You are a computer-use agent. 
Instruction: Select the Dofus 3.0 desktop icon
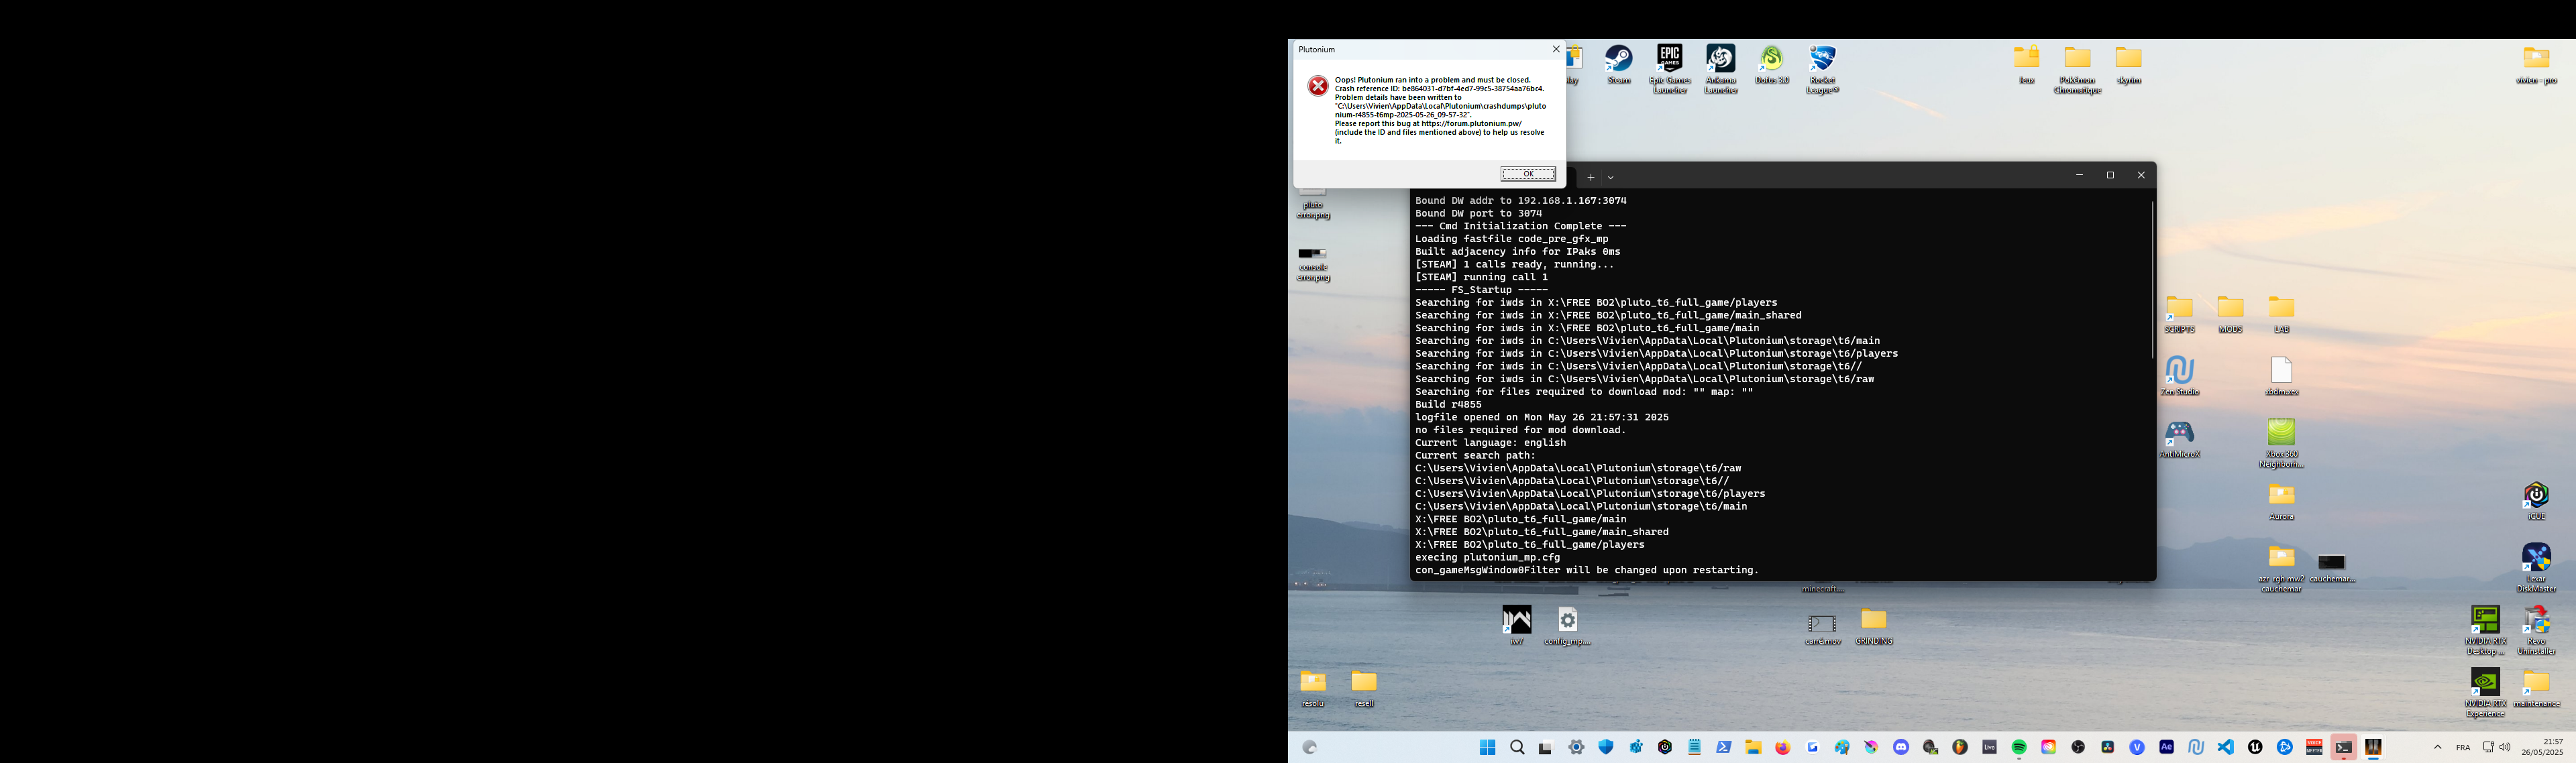click(x=1771, y=60)
